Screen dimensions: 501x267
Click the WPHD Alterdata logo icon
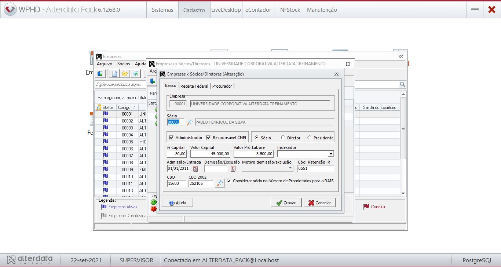(10, 10)
